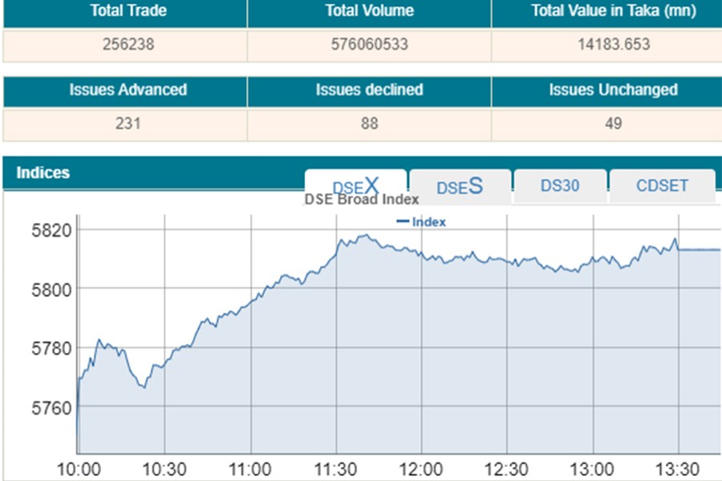
Task: Select the DS30 tab
Action: [560, 186]
